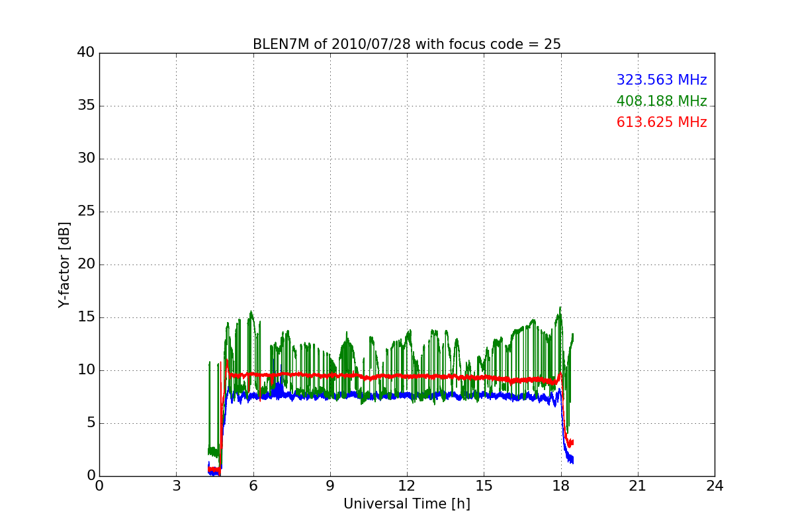Click the x-axis tick label 9
Image resolution: width=794 pixels, height=529 pixels.
click(x=330, y=485)
